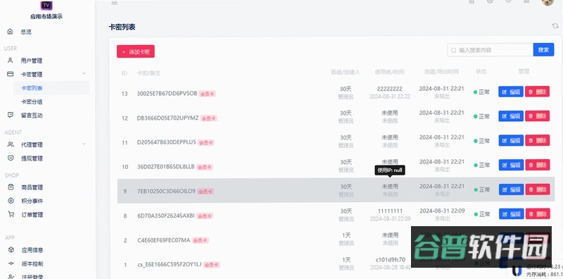563x279 pixels.
Task: Click the cube icon beside 应用信息
Action: tap(11, 249)
